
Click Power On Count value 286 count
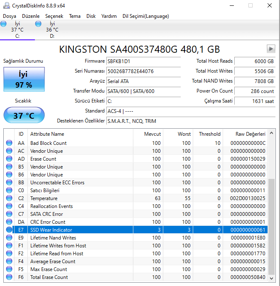255,91
